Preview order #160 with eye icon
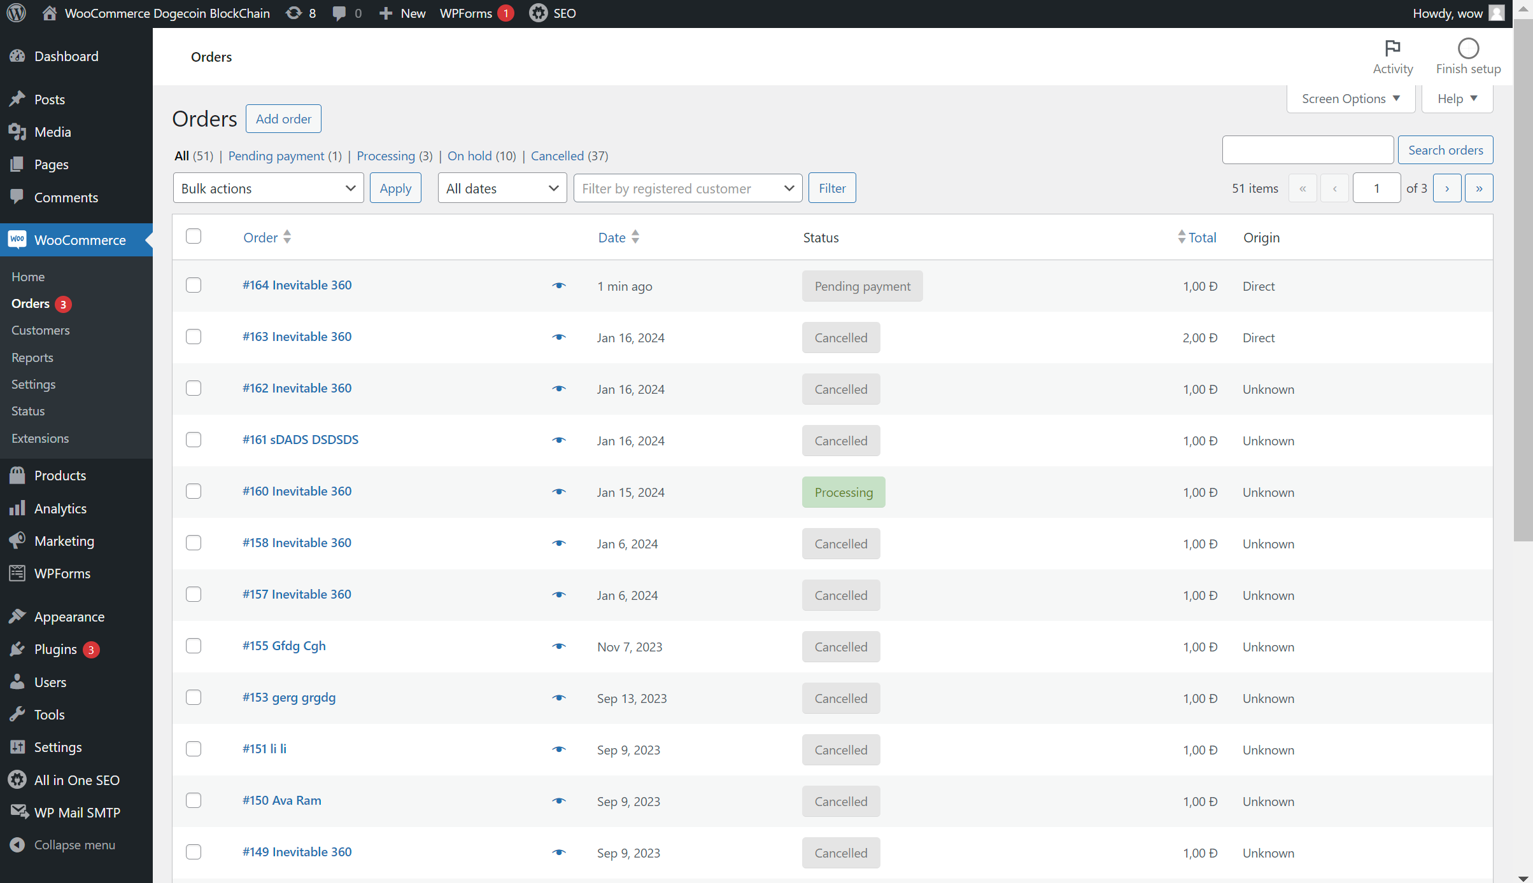This screenshot has width=1533, height=883. (x=558, y=492)
